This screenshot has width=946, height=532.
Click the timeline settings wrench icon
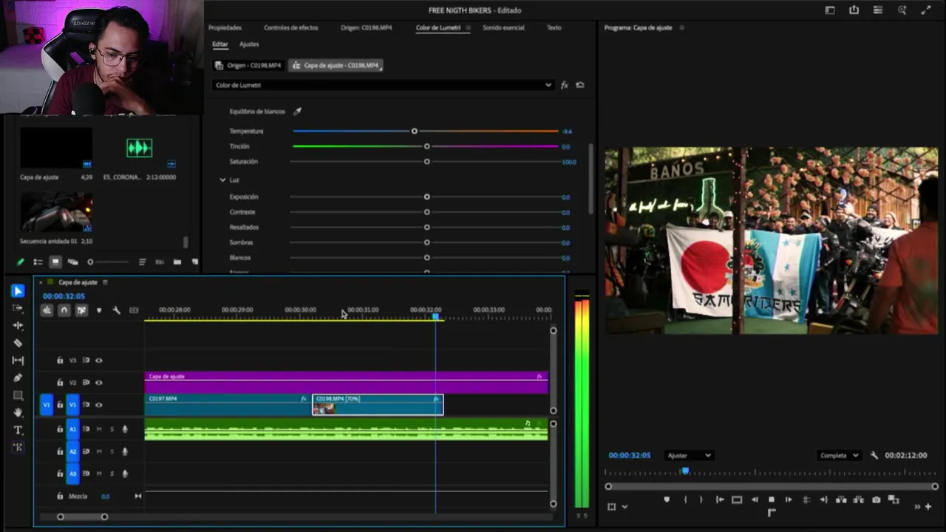coord(116,310)
